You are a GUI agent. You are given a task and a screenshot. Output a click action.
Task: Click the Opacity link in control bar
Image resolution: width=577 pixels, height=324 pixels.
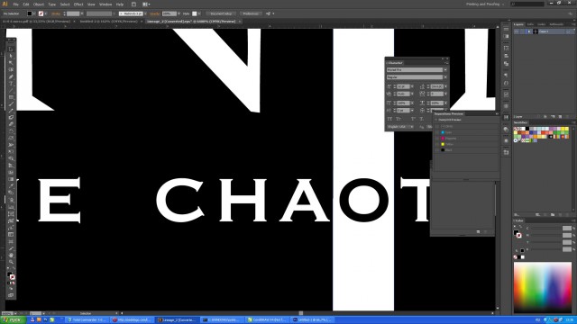click(x=154, y=13)
